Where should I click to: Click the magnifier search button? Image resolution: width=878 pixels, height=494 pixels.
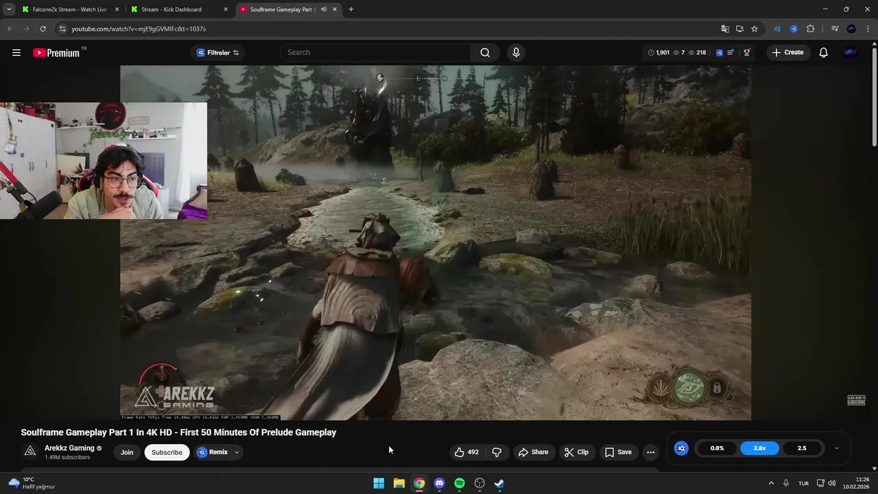(x=485, y=53)
